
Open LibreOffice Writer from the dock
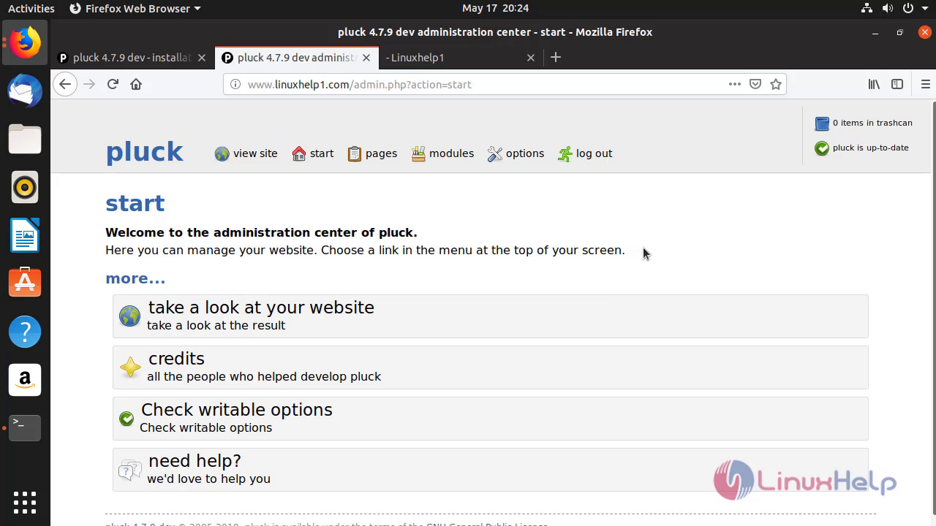(25, 235)
